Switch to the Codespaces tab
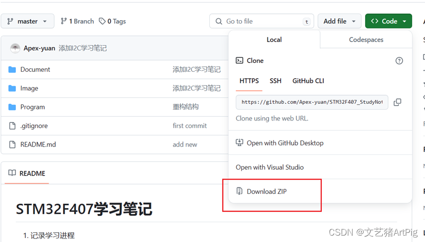Image resolution: width=425 pixels, height=242 pixels. click(x=366, y=40)
